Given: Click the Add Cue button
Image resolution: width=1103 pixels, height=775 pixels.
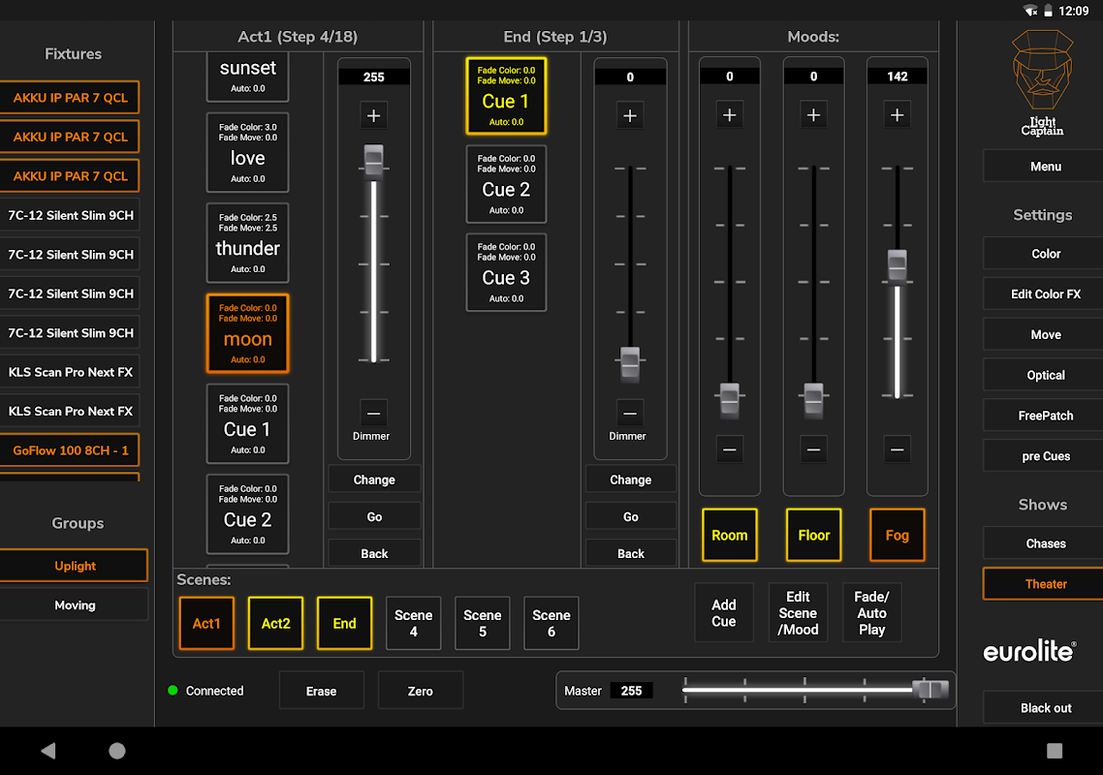Looking at the screenshot, I should (723, 613).
